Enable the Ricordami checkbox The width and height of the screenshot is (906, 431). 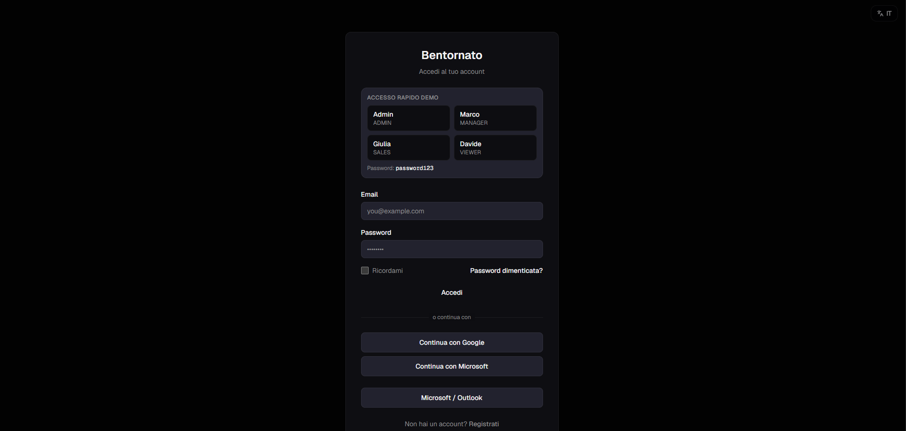365,271
